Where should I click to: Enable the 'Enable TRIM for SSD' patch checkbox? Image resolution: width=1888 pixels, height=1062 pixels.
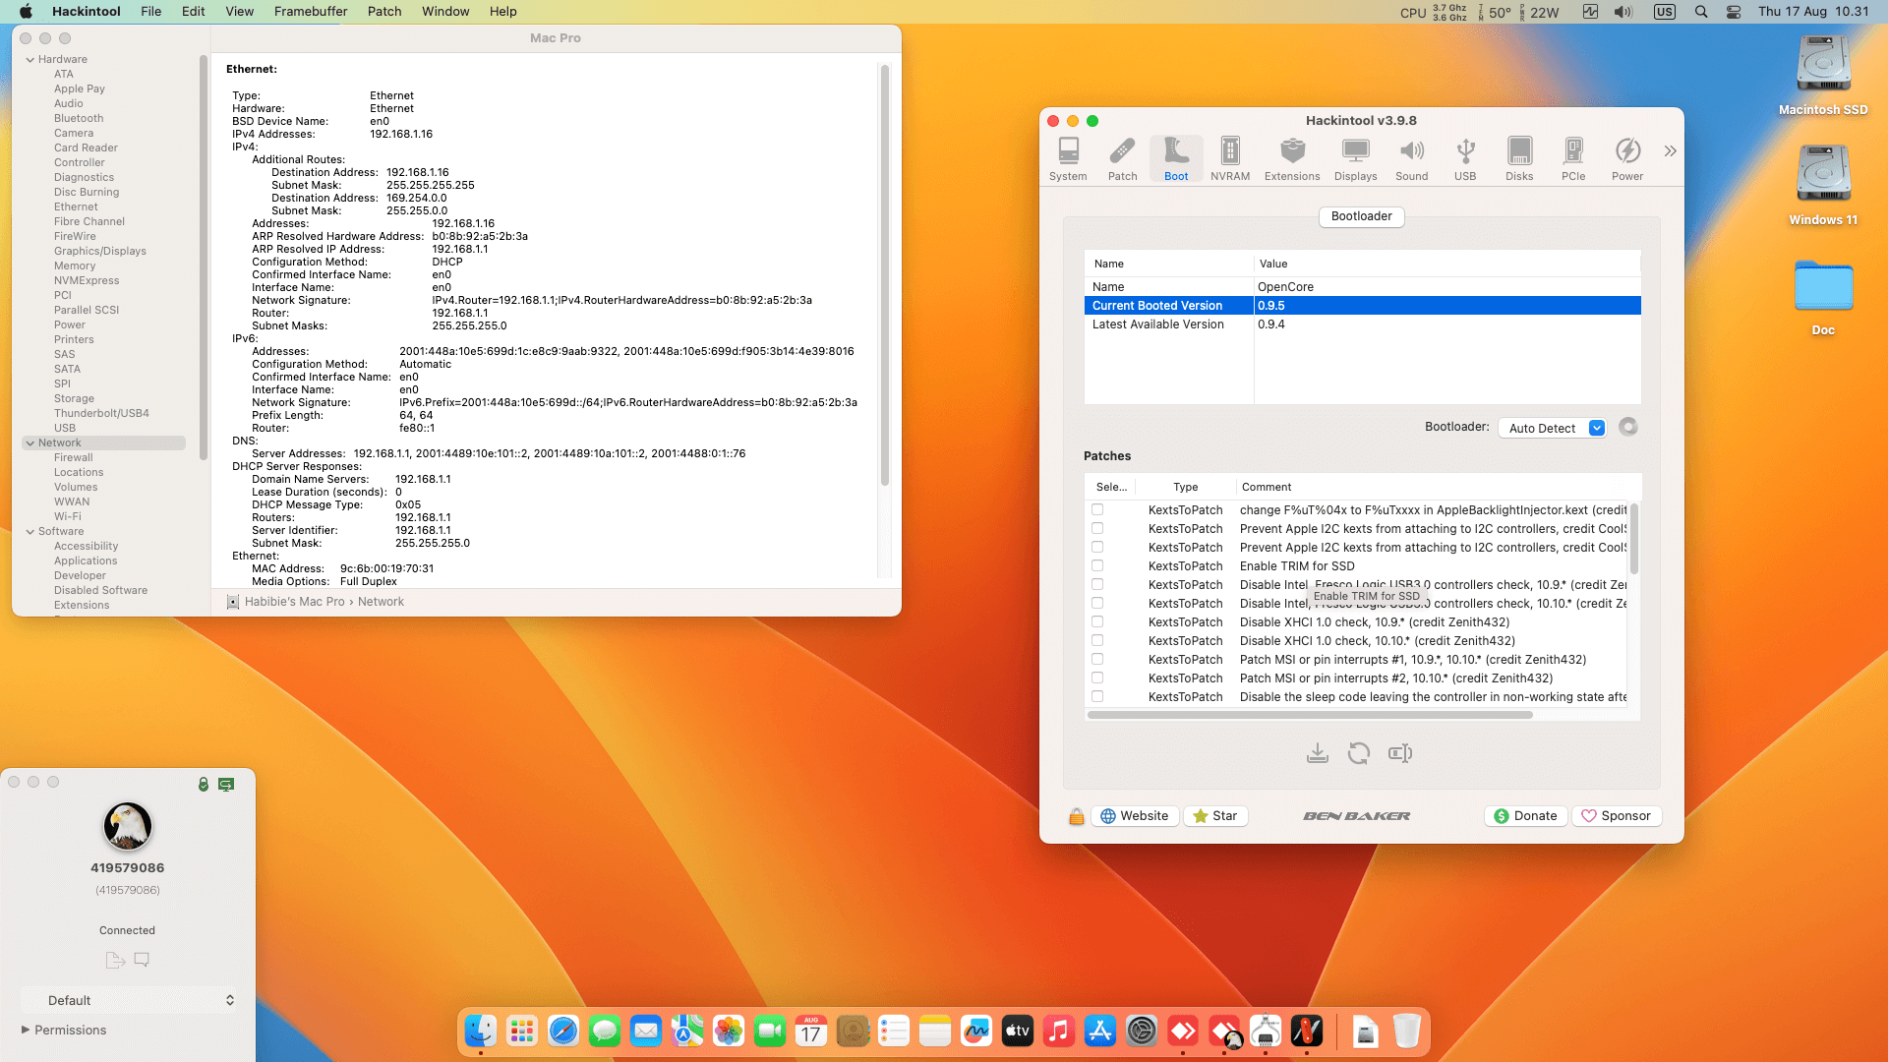click(x=1097, y=566)
